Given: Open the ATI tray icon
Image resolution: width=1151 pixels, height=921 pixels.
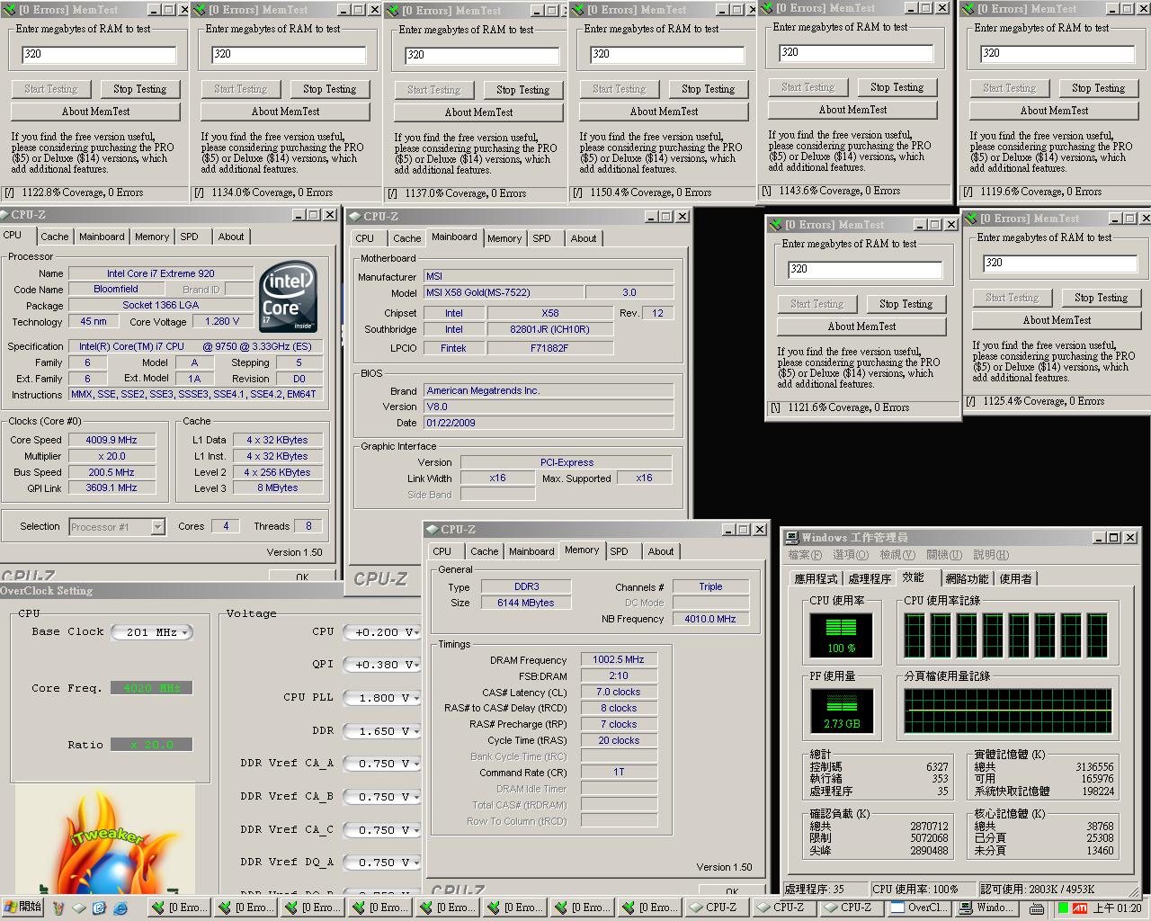Looking at the screenshot, I should pyautogui.click(x=1080, y=908).
